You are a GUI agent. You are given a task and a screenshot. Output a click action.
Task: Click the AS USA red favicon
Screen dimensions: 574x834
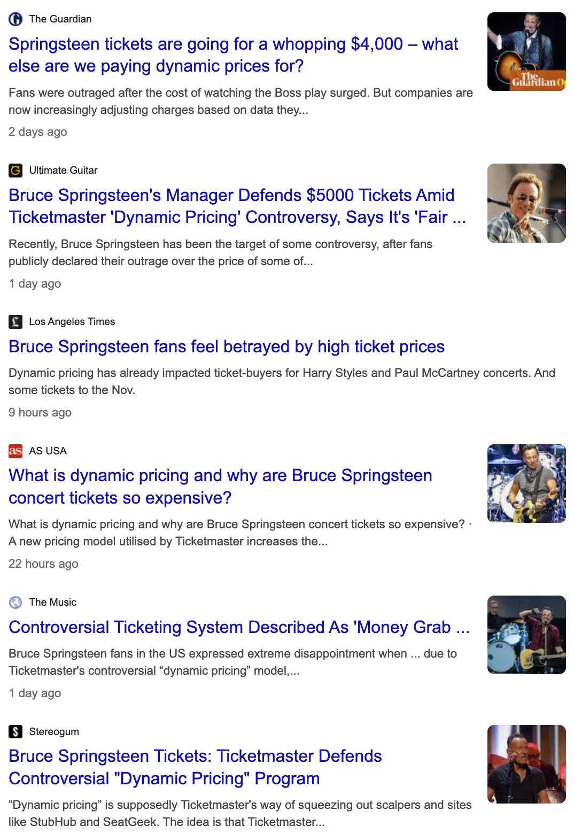click(x=15, y=451)
